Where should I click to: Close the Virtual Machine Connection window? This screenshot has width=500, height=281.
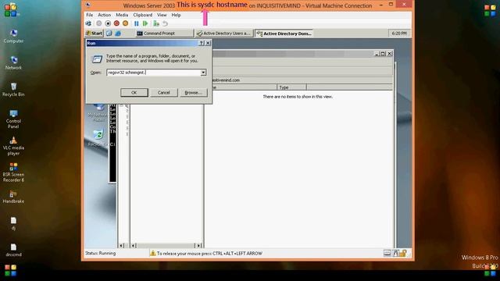coord(404,5)
